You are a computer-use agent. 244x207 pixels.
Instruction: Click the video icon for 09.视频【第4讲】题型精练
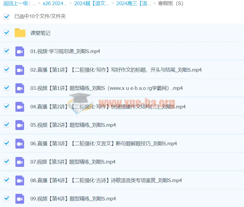click(19, 198)
